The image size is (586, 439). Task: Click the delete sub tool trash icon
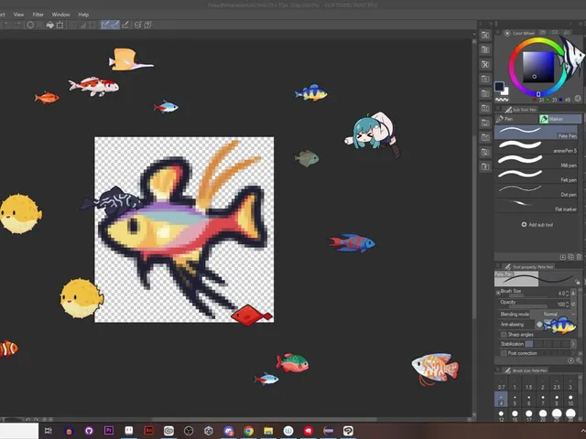(579, 257)
